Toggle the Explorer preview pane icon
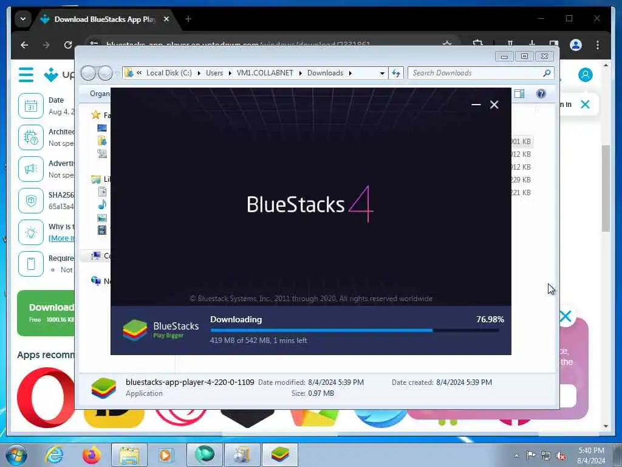The image size is (622, 467). point(519,94)
